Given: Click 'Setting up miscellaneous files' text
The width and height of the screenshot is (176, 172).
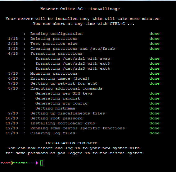Looking at the screenshot, I should click(x=68, y=113).
